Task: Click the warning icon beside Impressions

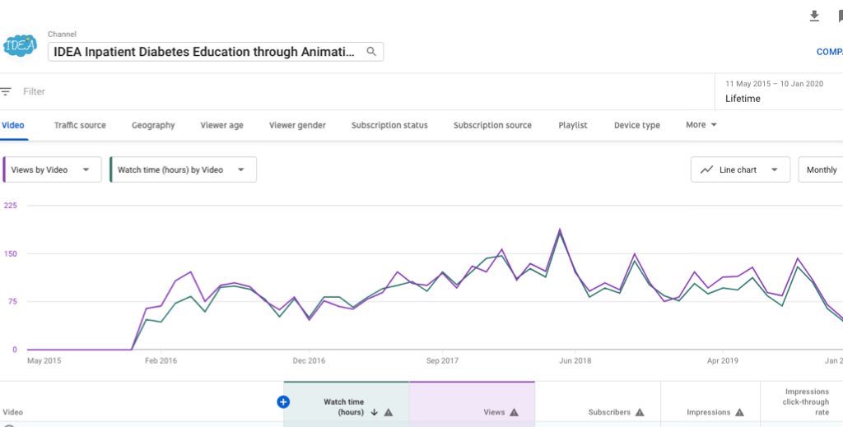Action: coord(739,412)
